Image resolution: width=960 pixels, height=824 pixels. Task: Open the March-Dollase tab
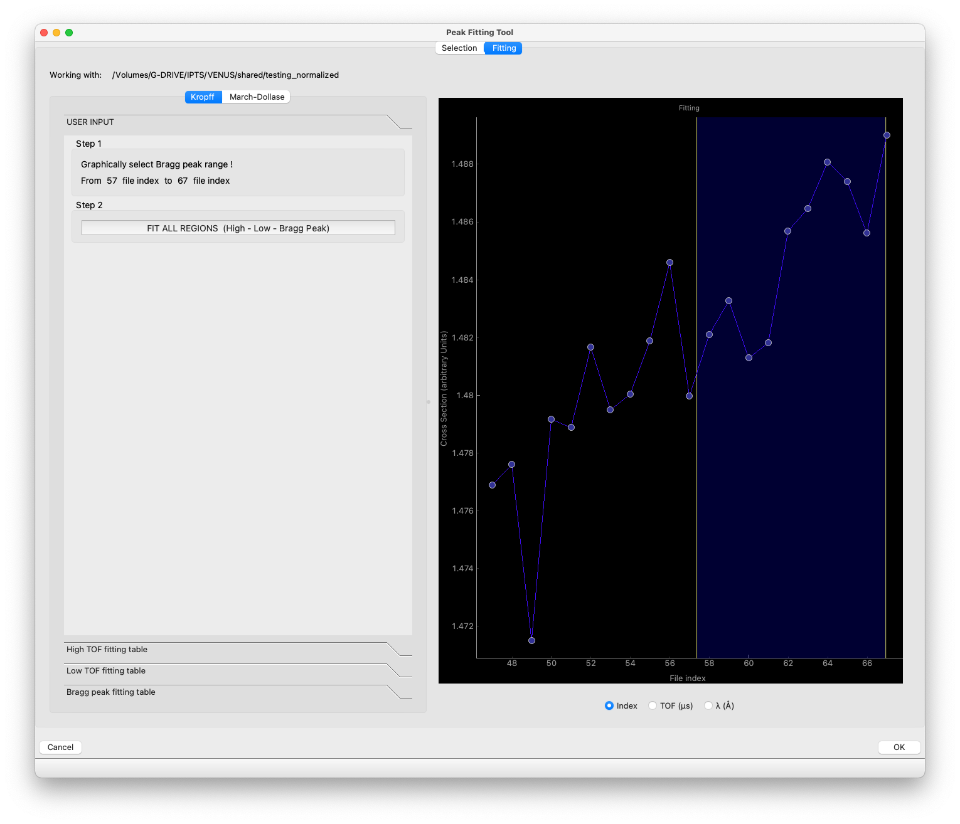[257, 97]
